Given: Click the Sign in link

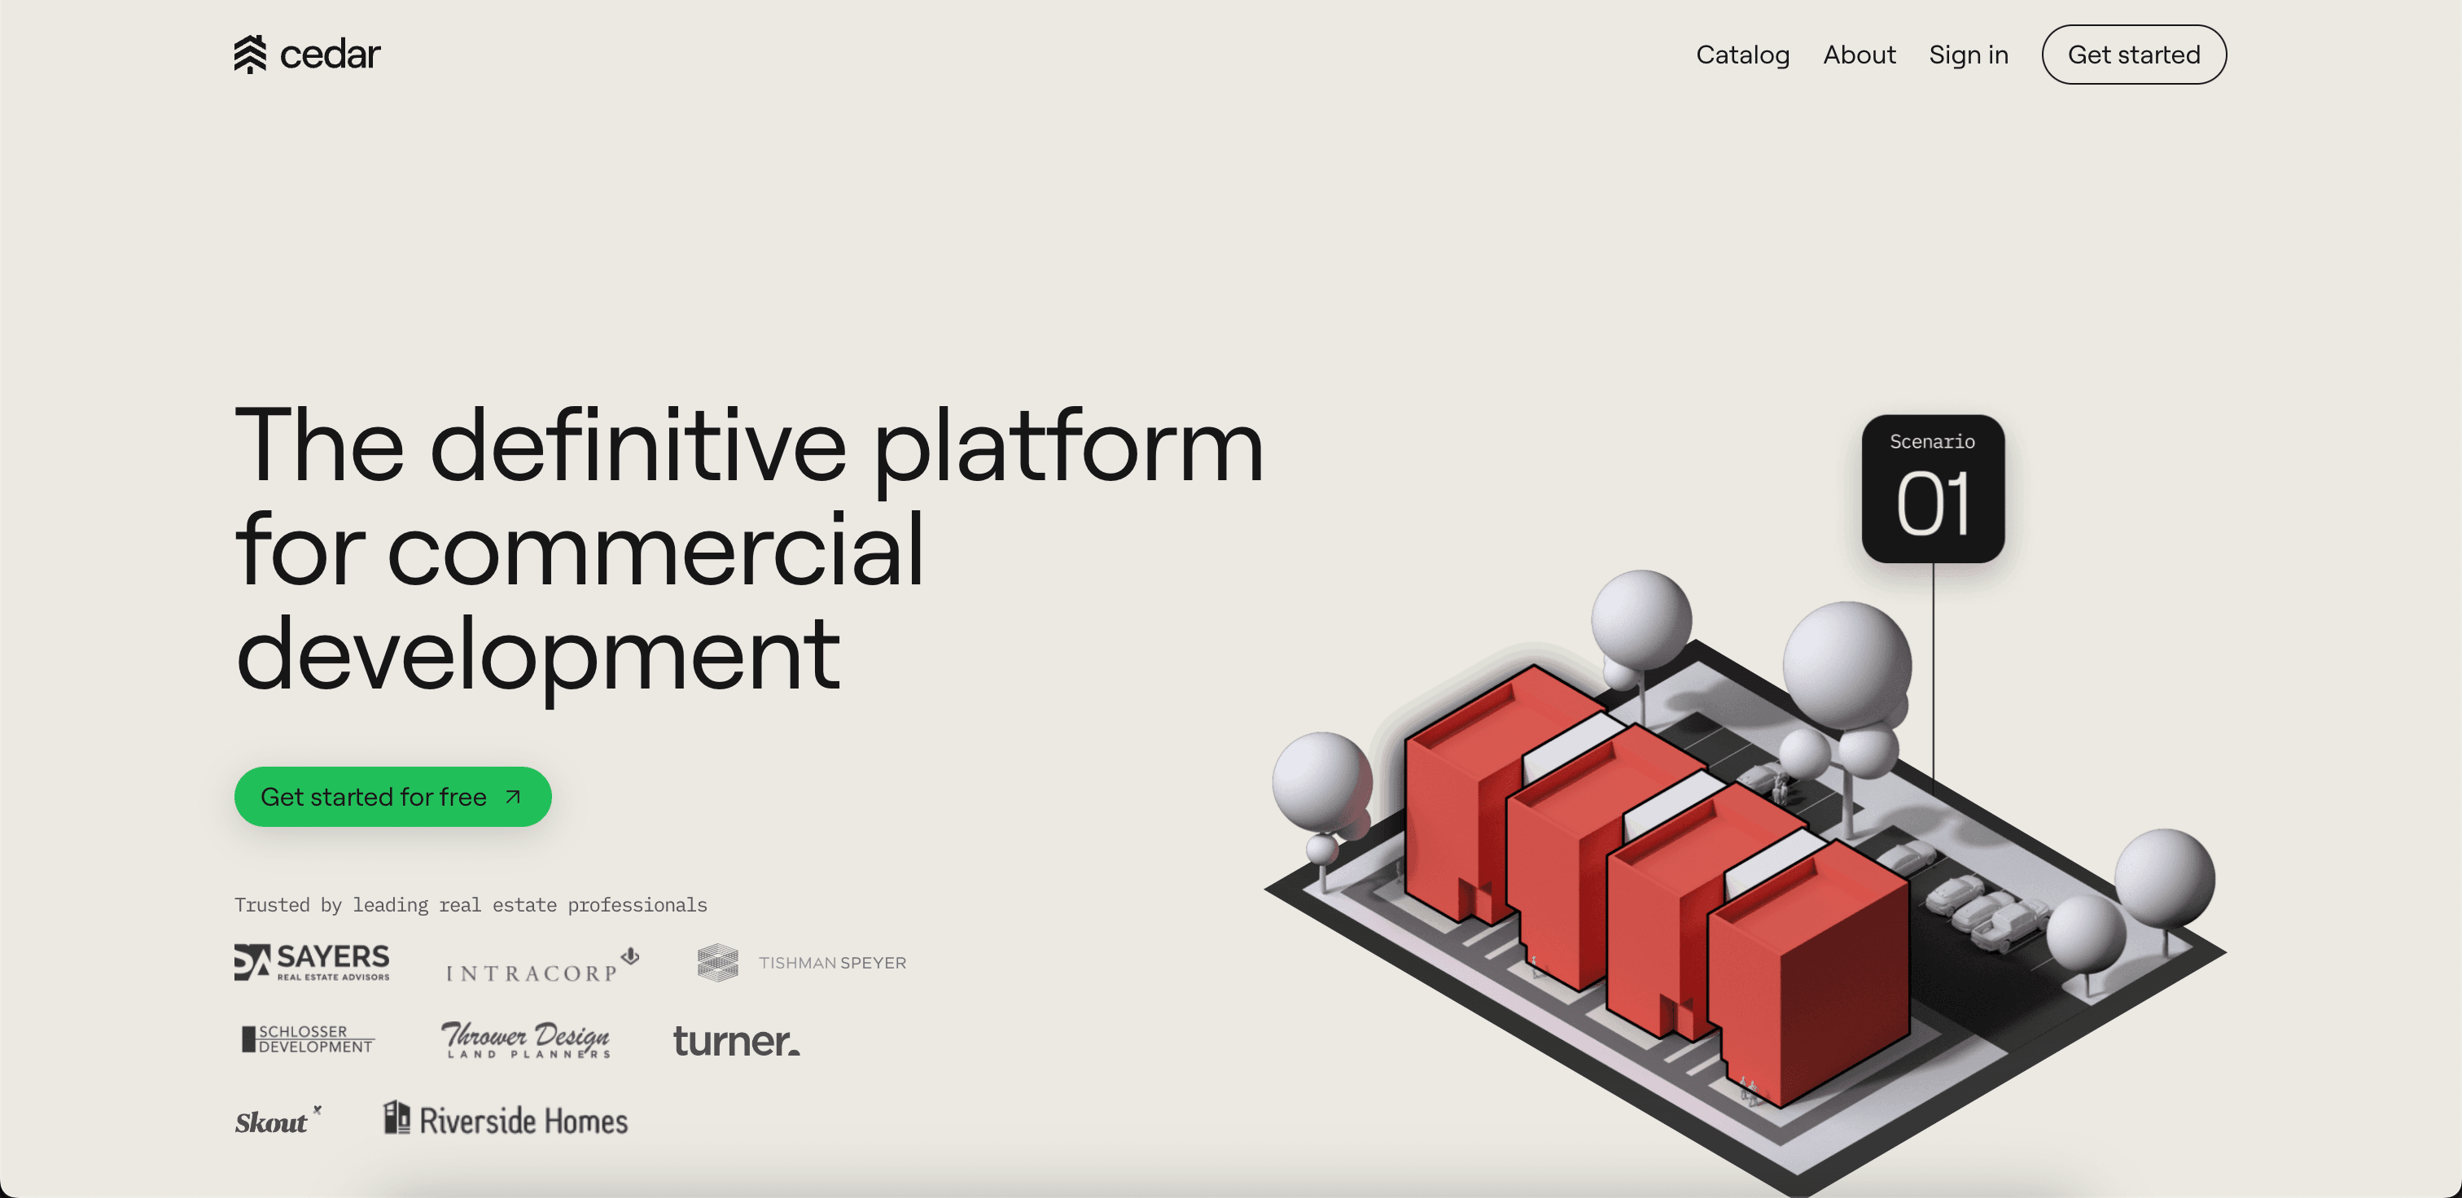Looking at the screenshot, I should [x=1968, y=55].
